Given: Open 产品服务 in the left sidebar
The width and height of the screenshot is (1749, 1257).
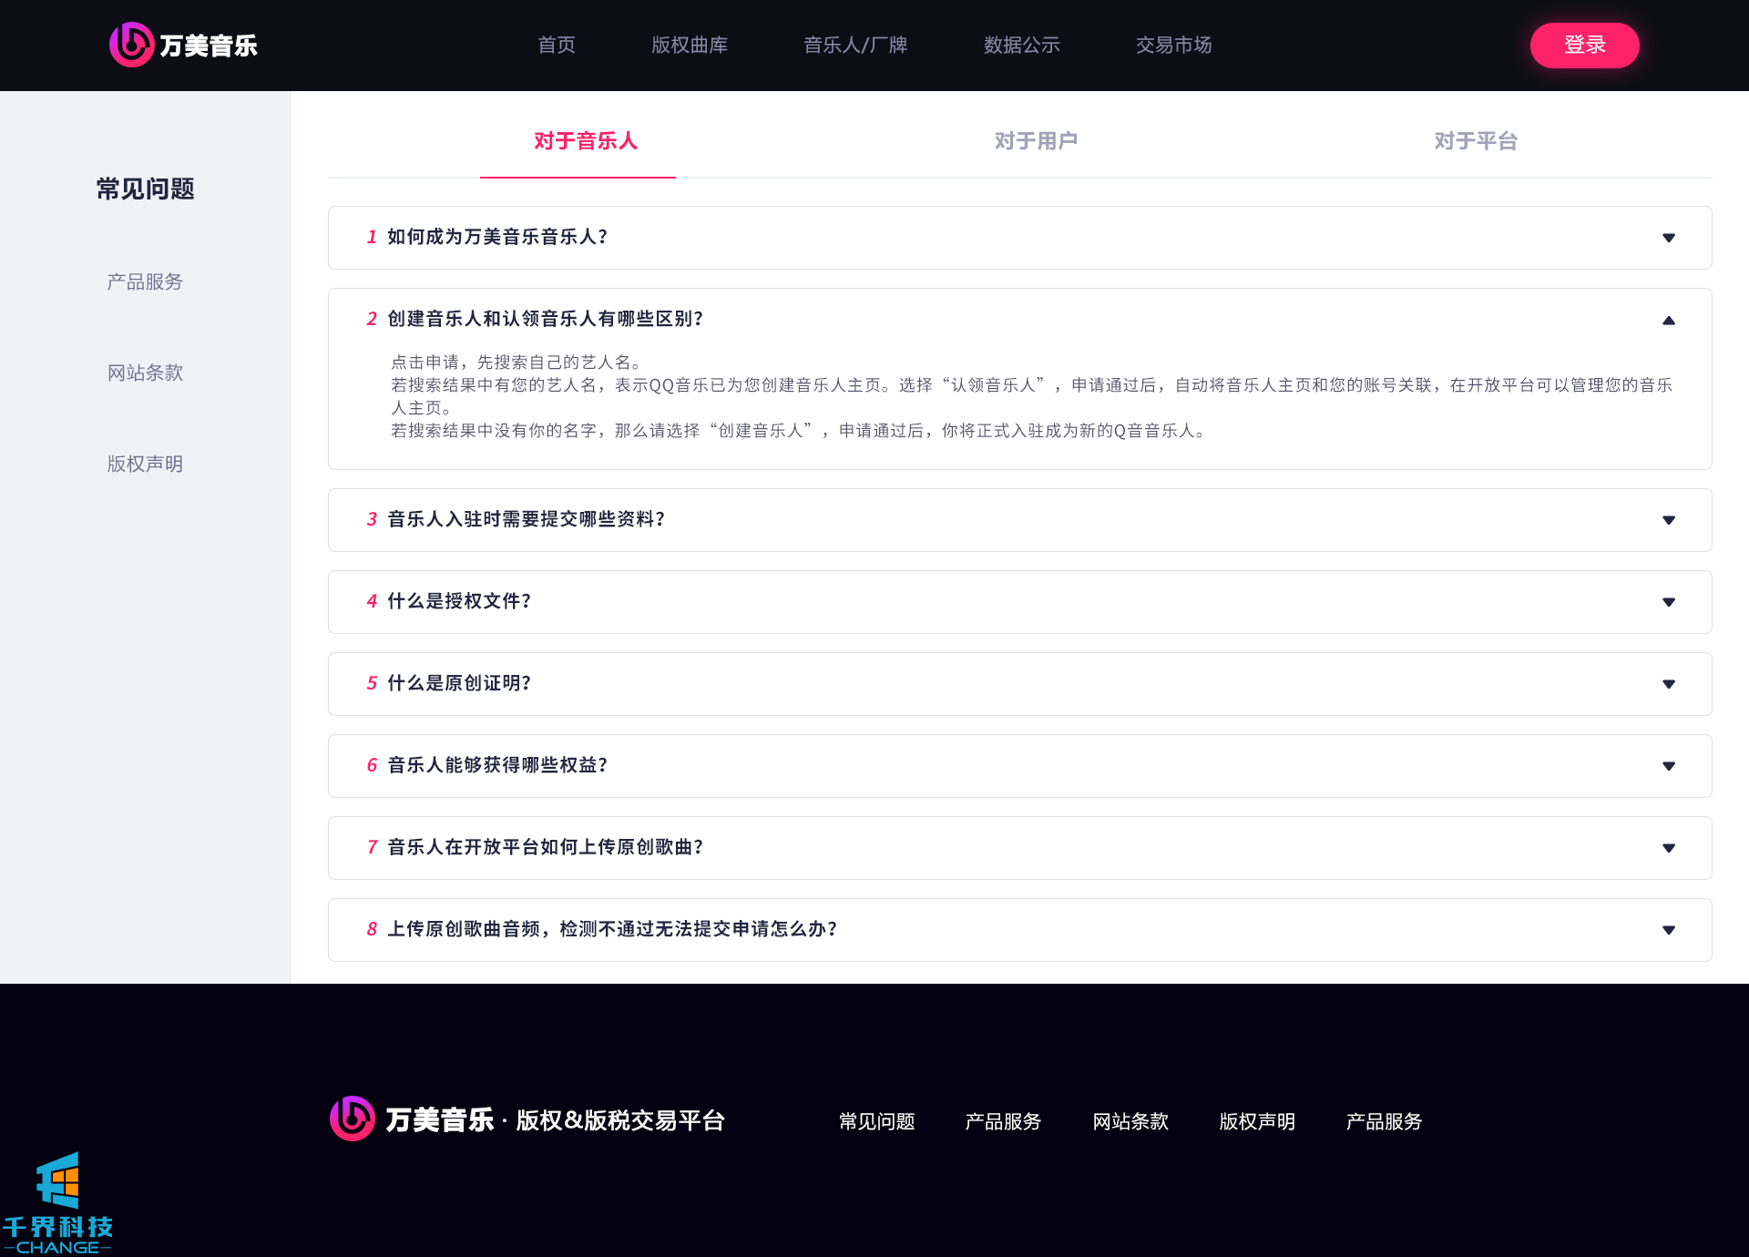Looking at the screenshot, I should click(x=145, y=281).
